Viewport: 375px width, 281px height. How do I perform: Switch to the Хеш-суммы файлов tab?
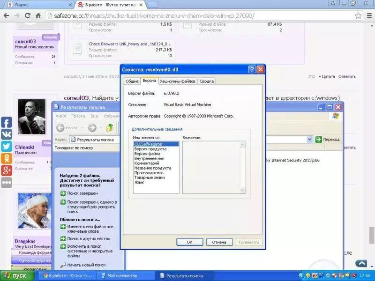coord(178,81)
